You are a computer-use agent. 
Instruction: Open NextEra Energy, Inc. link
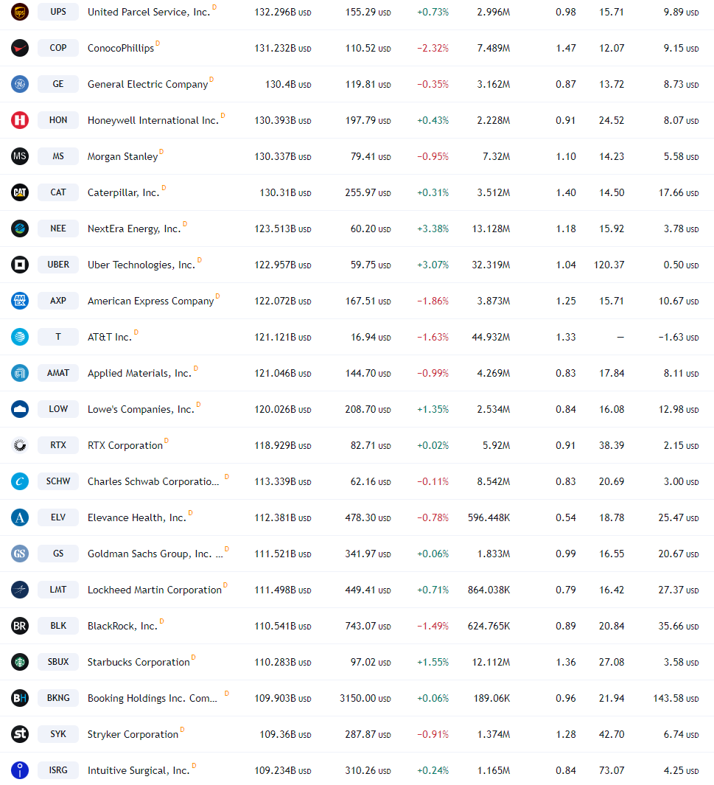click(x=134, y=228)
